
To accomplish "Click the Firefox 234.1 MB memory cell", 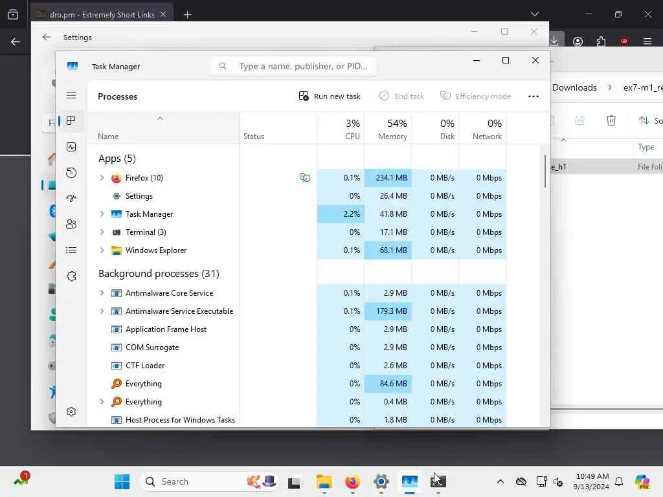I will click(388, 178).
